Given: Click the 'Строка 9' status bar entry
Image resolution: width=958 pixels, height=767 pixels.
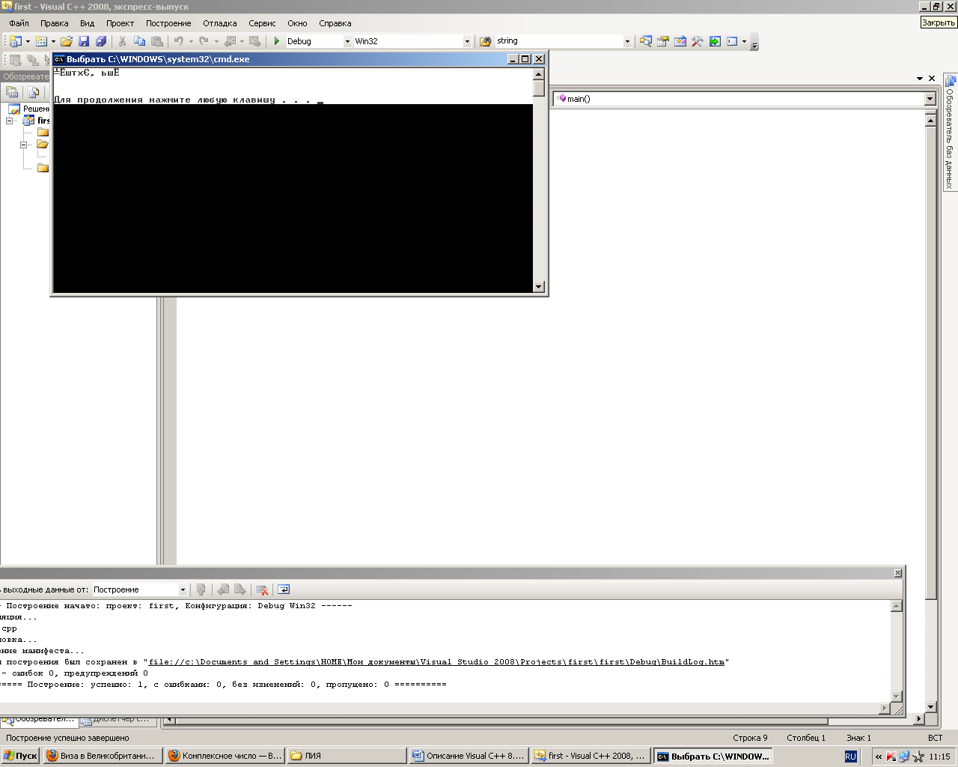Looking at the screenshot, I should click(x=750, y=738).
